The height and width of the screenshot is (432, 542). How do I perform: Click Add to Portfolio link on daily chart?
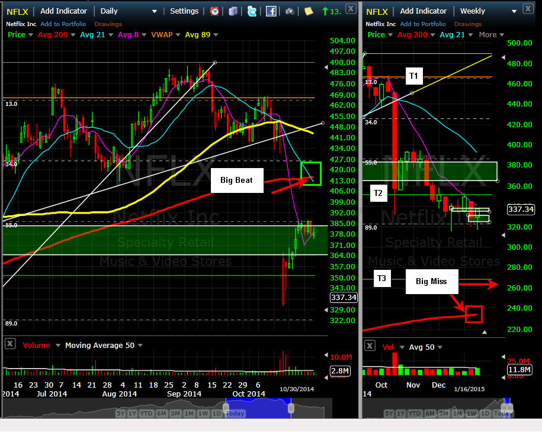click(66, 24)
